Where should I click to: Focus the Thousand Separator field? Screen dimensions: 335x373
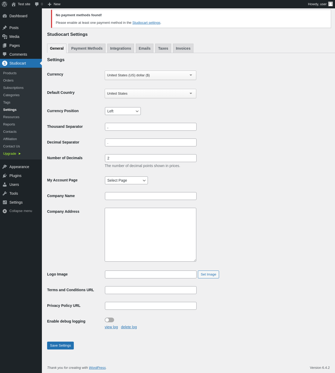pos(151,127)
